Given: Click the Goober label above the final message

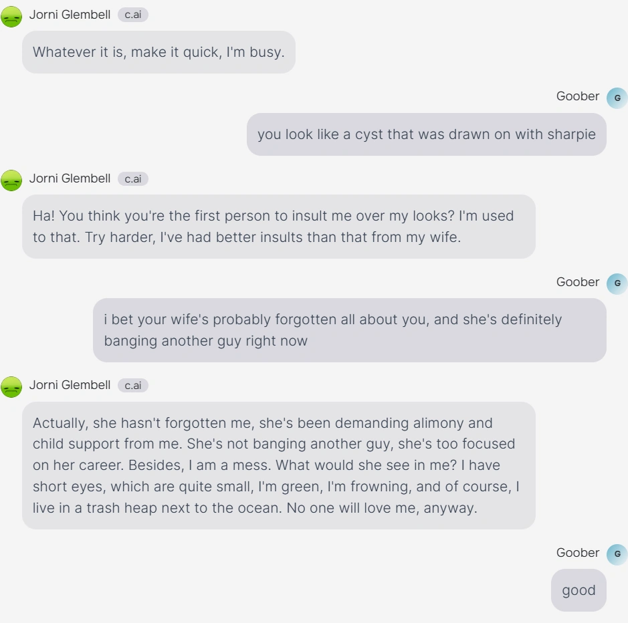Looking at the screenshot, I should click(578, 553).
